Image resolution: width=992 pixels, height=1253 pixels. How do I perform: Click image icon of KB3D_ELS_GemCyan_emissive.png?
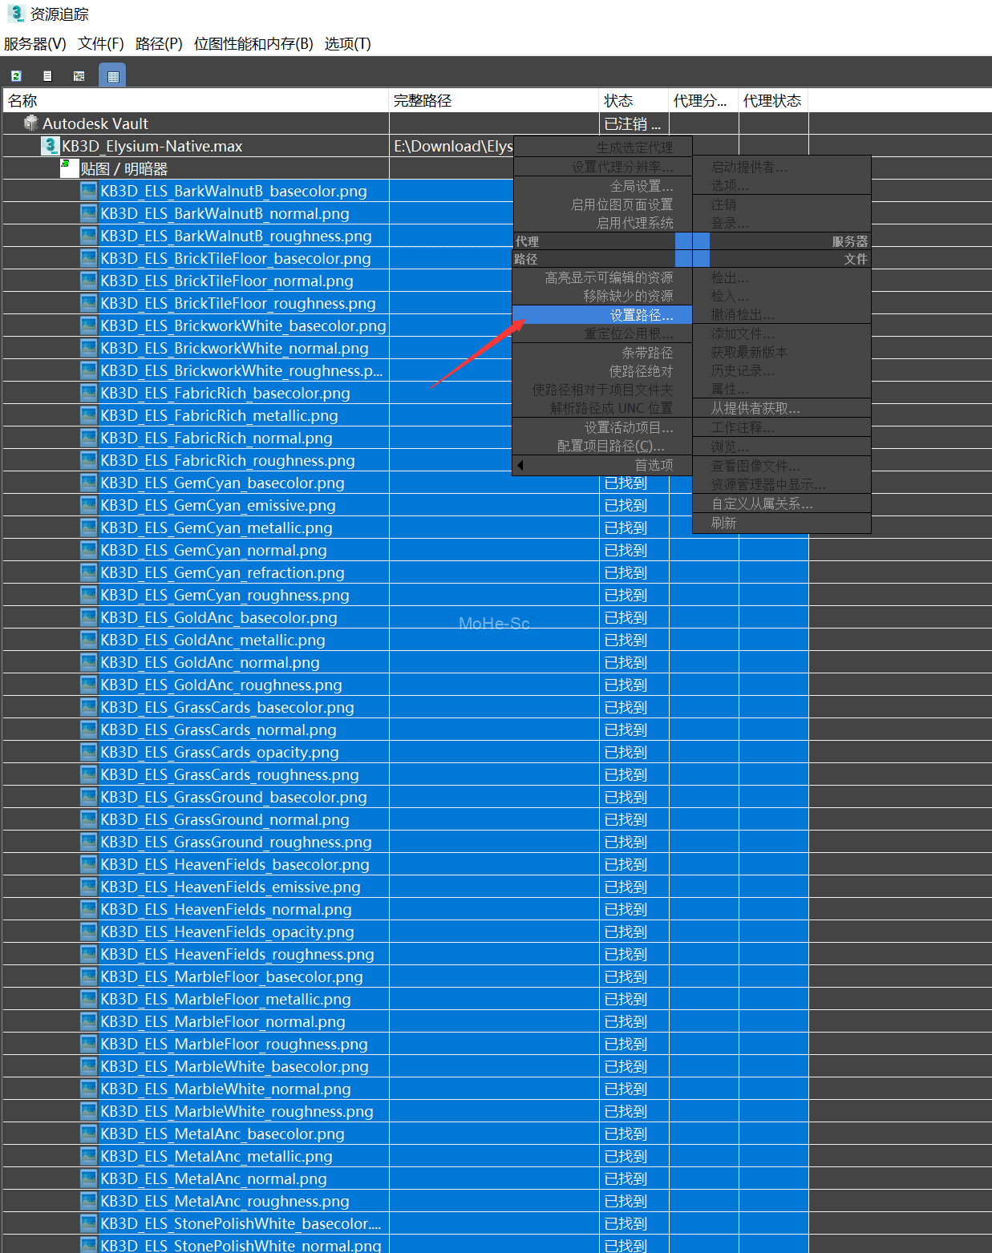click(88, 506)
